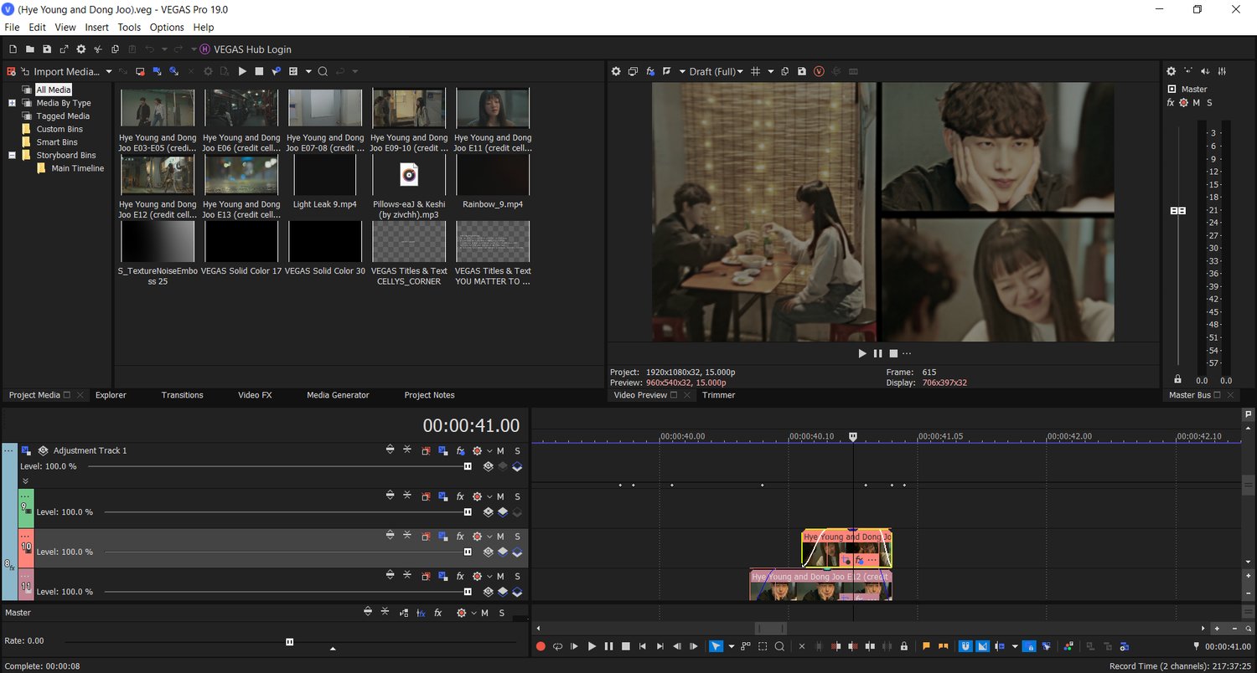Viewport: 1257px width, 673px height.
Task: Solo track 10
Action: (x=517, y=537)
